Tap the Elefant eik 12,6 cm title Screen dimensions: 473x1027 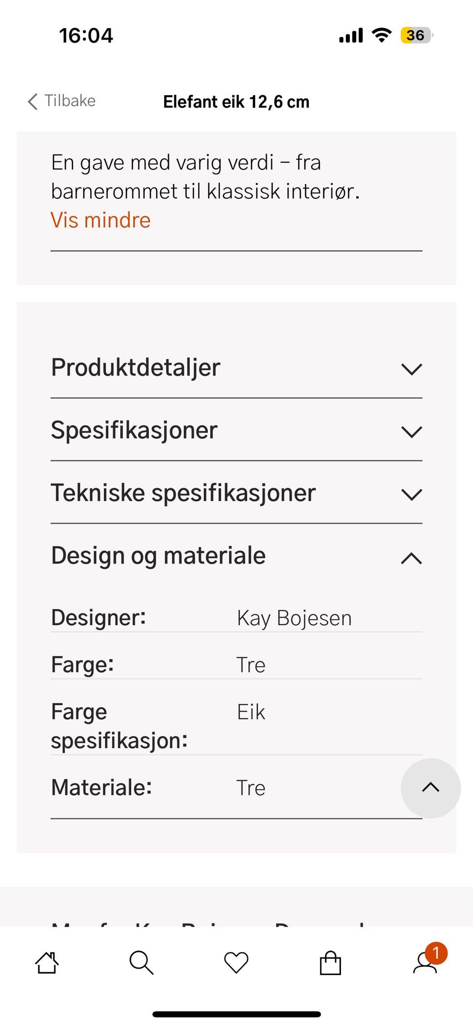236,102
